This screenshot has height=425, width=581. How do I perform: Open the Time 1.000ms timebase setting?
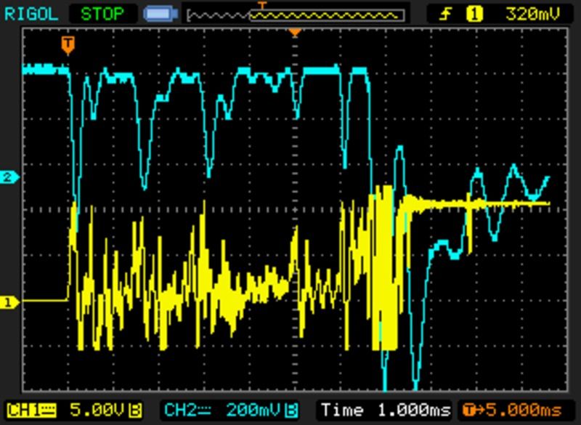coord(383,410)
